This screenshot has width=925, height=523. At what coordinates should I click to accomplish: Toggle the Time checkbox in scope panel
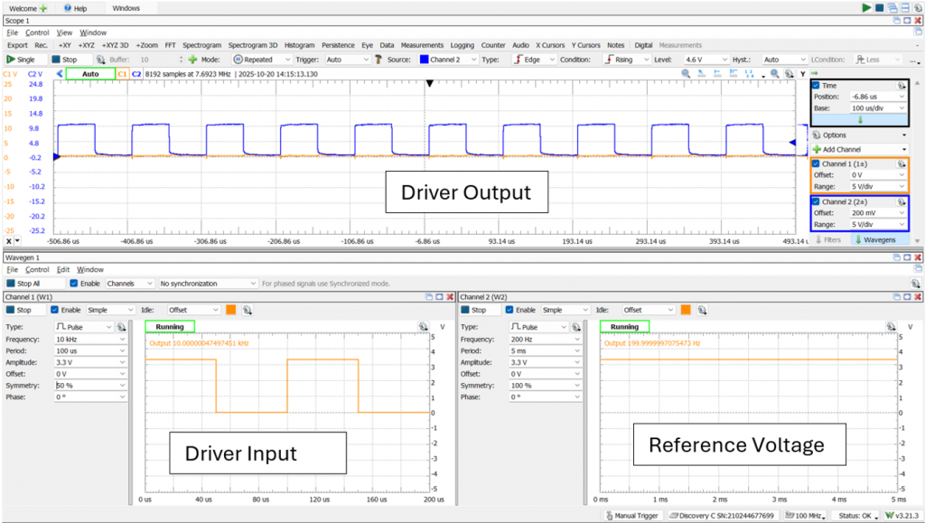tap(817, 85)
